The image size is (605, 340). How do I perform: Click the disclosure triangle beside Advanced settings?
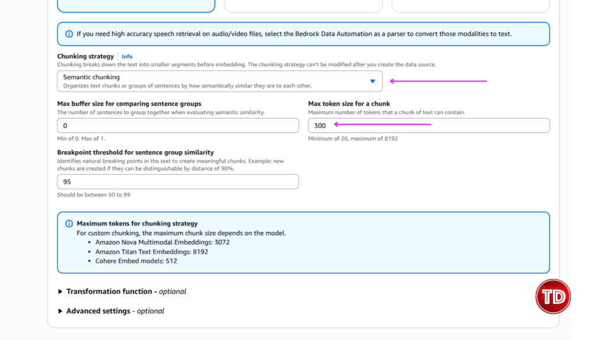[x=60, y=310]
